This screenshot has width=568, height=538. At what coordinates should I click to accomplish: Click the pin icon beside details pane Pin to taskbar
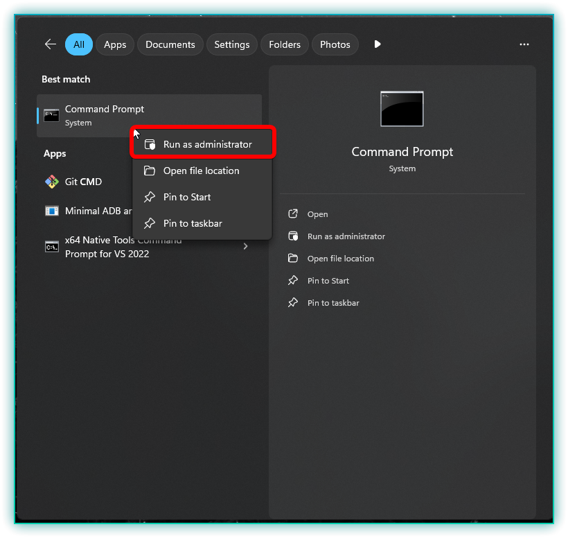[293, 302]
